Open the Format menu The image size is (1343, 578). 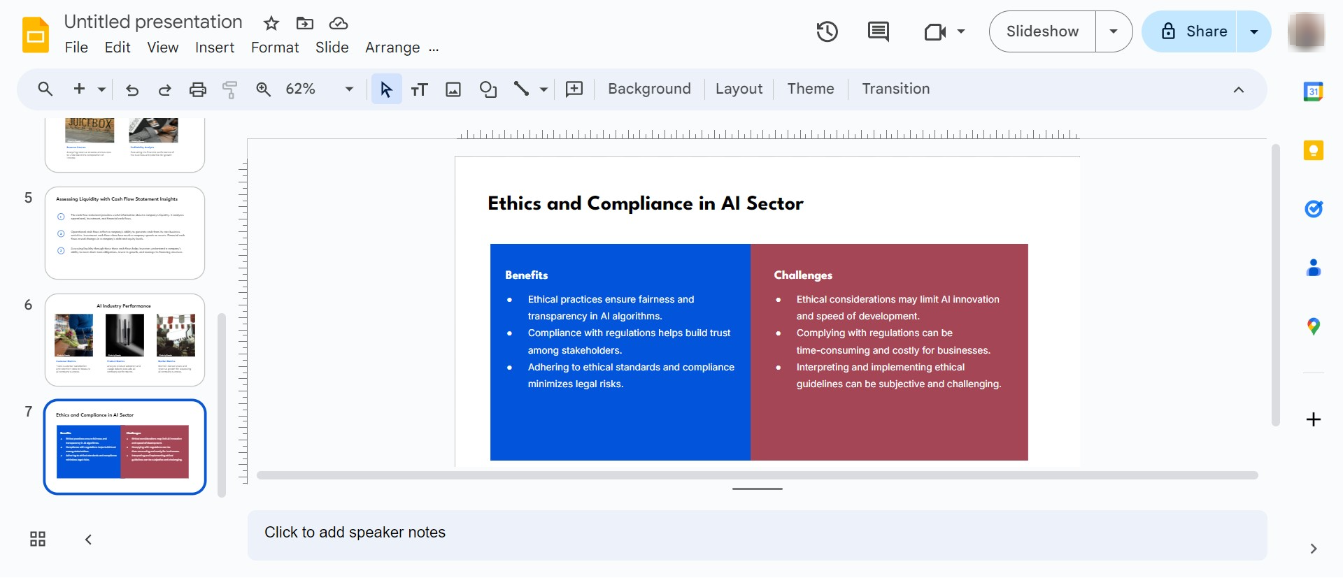click(x=275, y=48)
